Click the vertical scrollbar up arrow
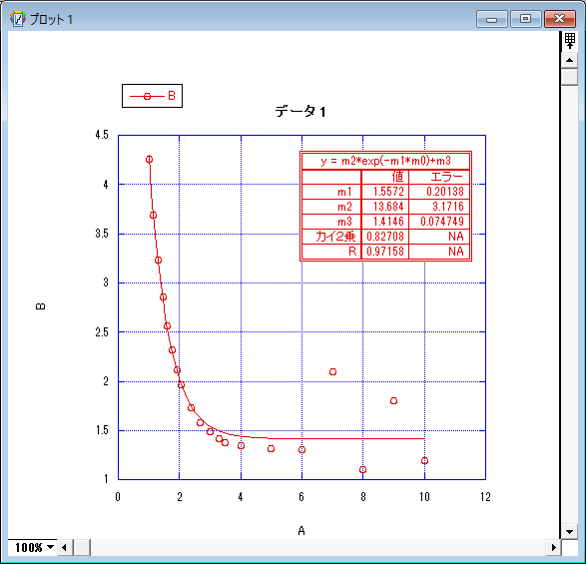Viewport: 586px width, 564px height. coord(570,60)
